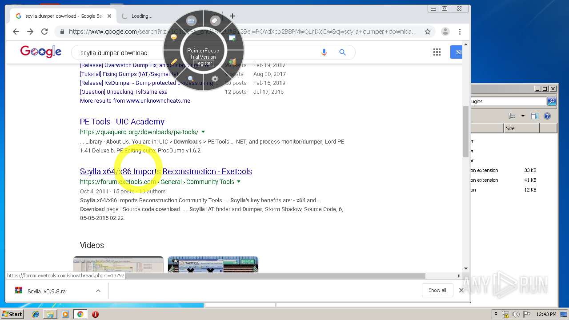
Task: Go forward in Chrome
Action: (x=30, y=32)
